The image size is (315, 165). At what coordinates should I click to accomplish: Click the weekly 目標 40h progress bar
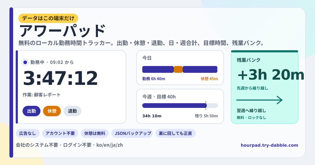pos(180,106)
